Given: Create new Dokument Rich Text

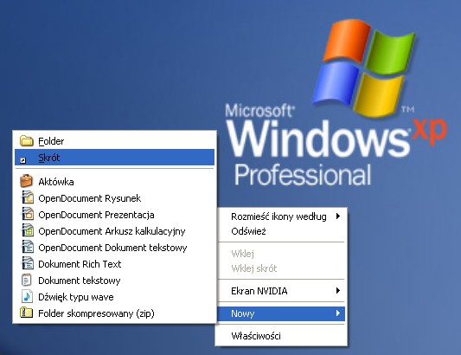Looking at the screenshot, I should point(114,264).
